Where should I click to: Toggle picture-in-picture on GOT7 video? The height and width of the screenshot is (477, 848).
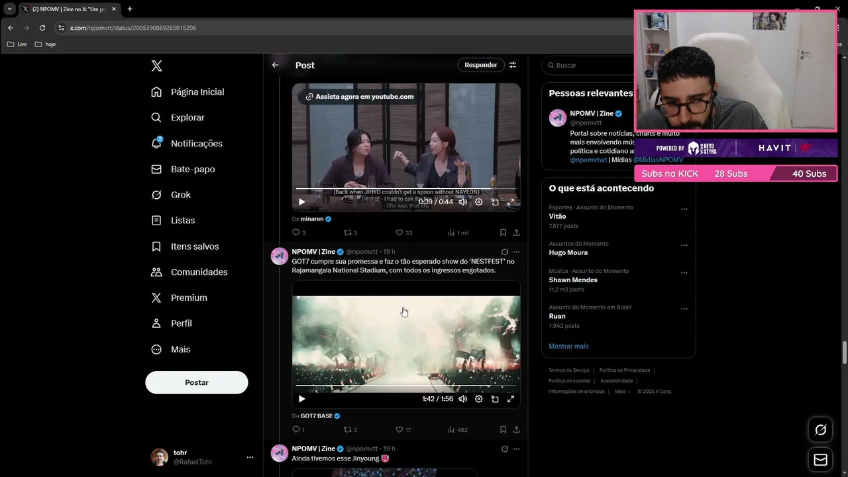(495, 399)
